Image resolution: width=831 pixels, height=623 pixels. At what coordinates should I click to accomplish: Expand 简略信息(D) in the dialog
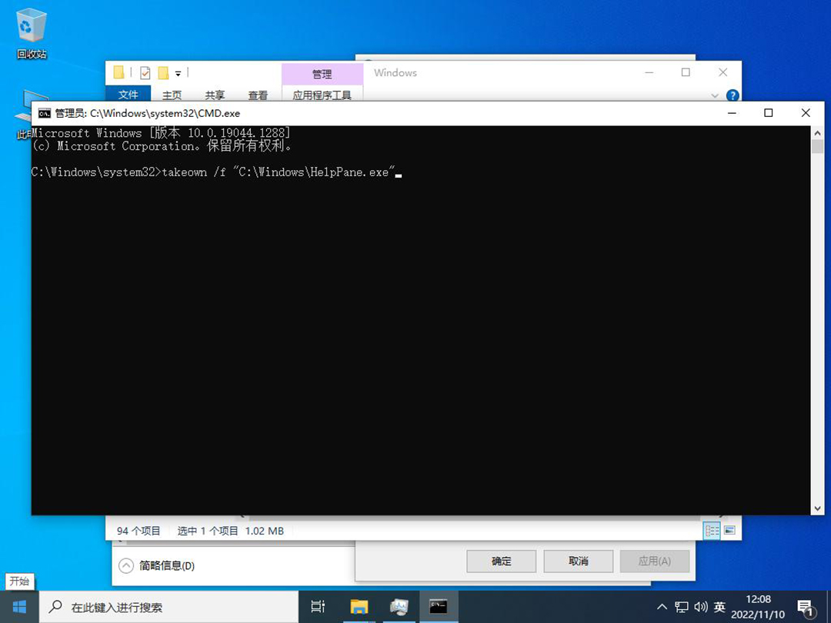click(156, 566)
